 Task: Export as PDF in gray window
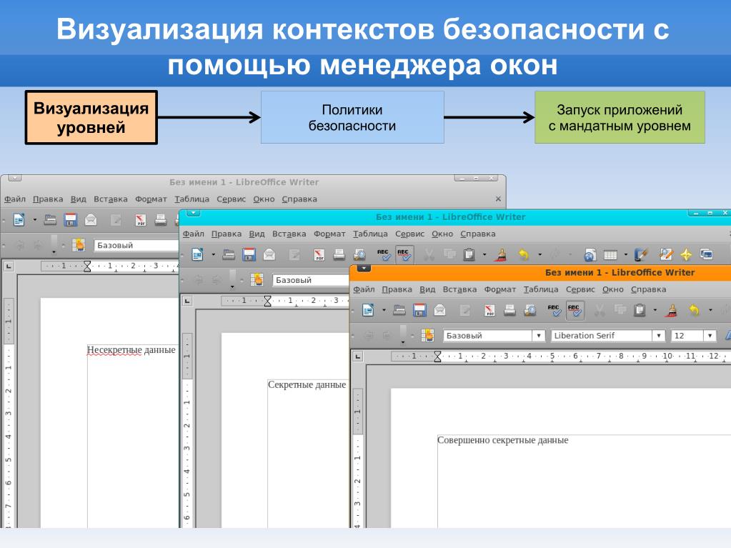(140, 220)
